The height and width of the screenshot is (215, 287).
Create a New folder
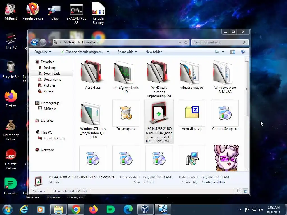coord(154,52)
